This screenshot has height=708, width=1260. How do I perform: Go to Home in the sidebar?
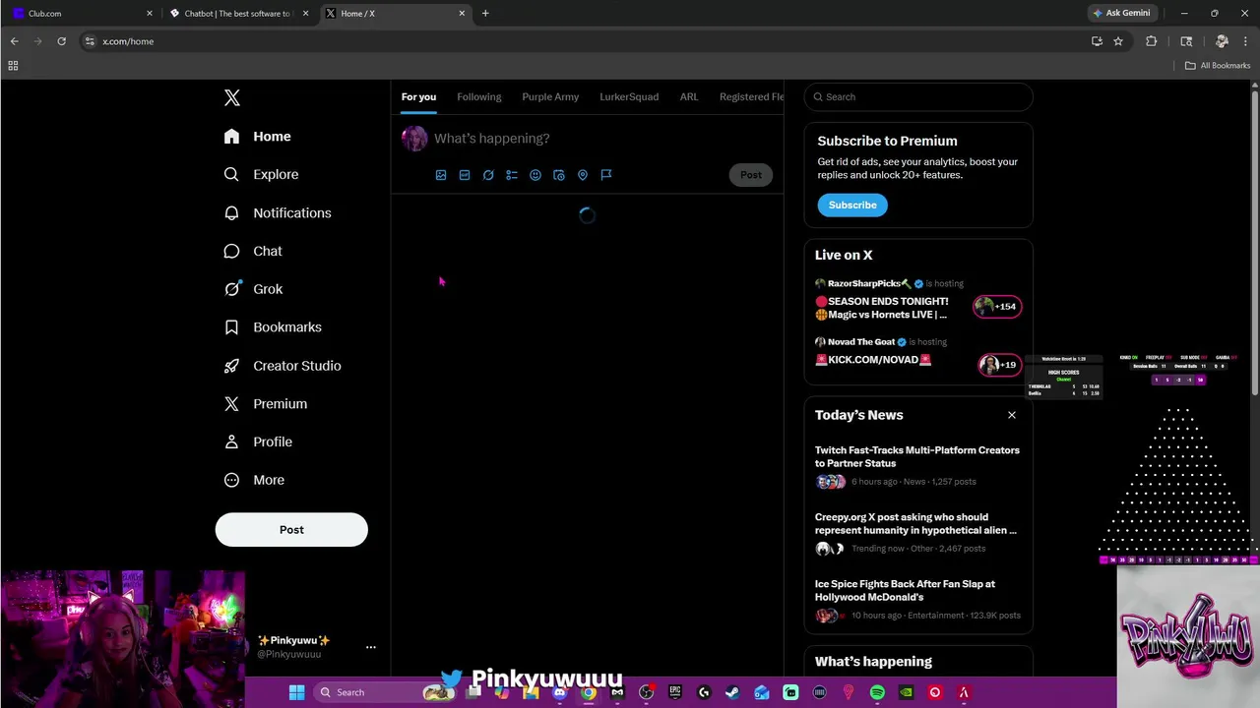click(x=257, y=137)
